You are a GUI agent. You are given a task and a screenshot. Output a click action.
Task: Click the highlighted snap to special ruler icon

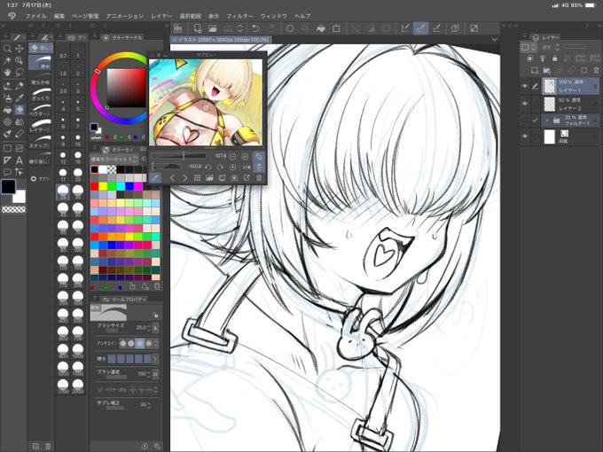coord(420,28)
